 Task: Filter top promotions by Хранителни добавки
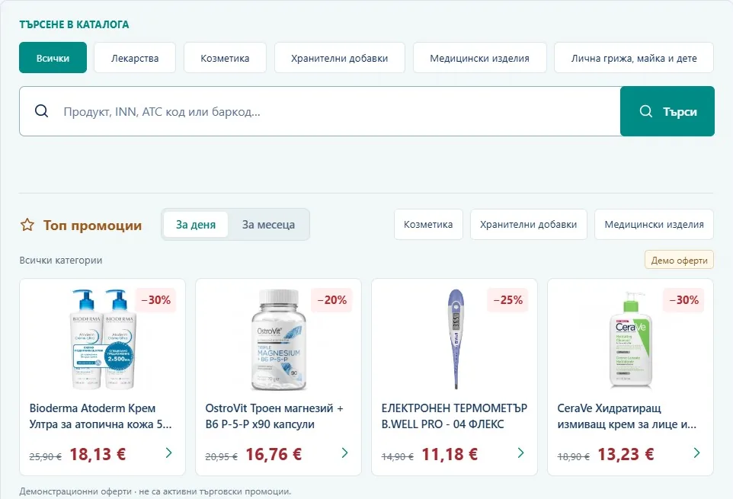[x=528, y=224]
